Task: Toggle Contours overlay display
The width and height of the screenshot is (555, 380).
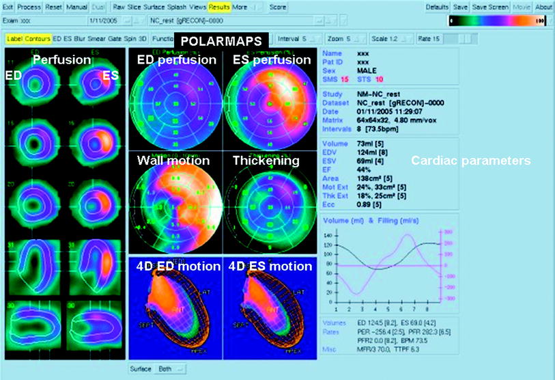Action: tap(36, 39)
